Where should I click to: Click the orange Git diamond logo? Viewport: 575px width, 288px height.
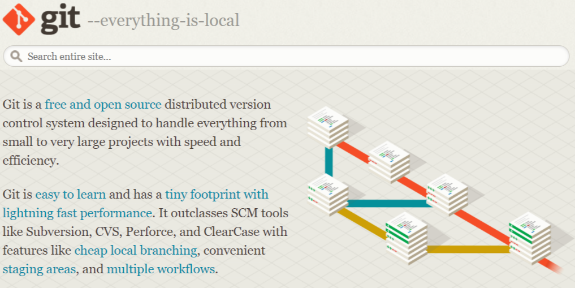19,19
